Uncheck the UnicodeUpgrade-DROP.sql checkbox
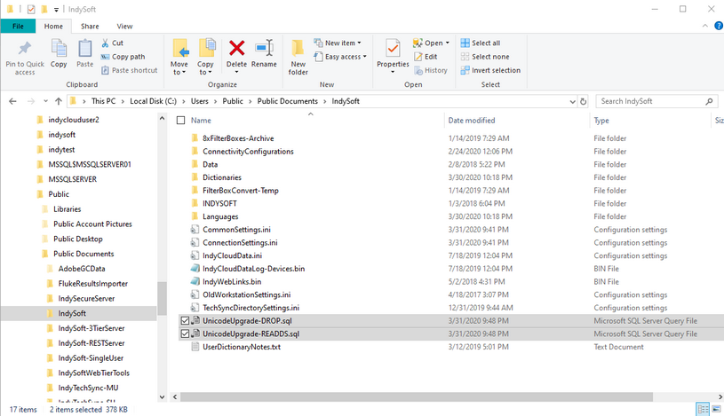The height and width of the screenshot is (416, 724). click(x=185, y=320)
